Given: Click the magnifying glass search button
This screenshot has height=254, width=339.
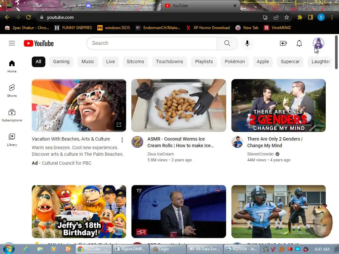Looking at the screenshot, I should click(227, 43).
